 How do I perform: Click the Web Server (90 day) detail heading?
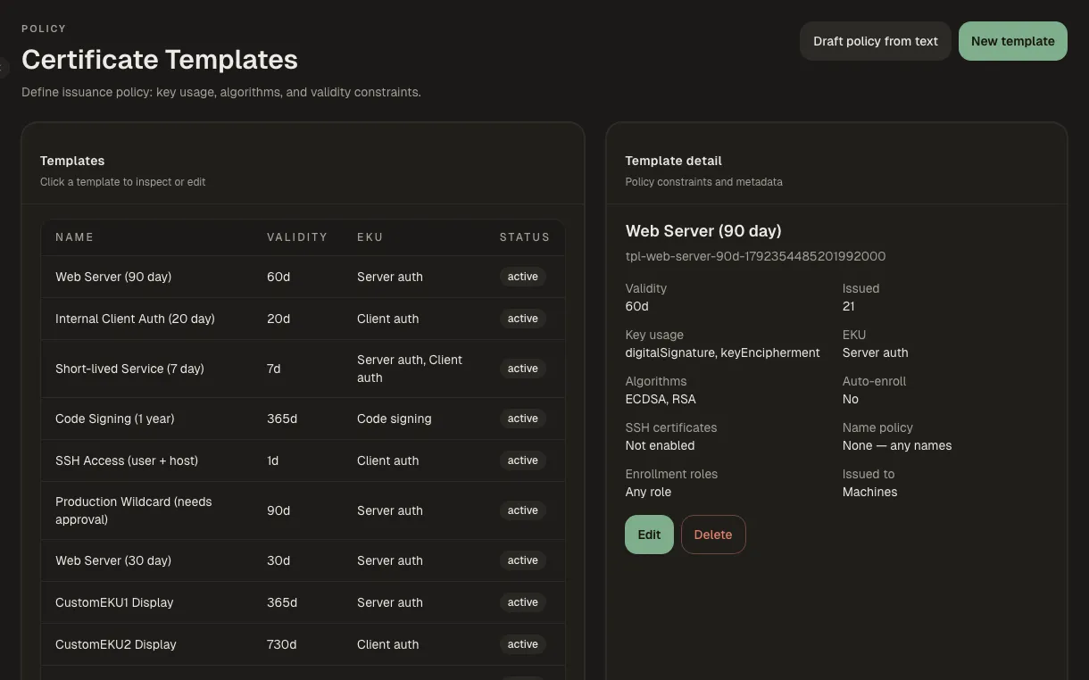[x=703, y=231]
